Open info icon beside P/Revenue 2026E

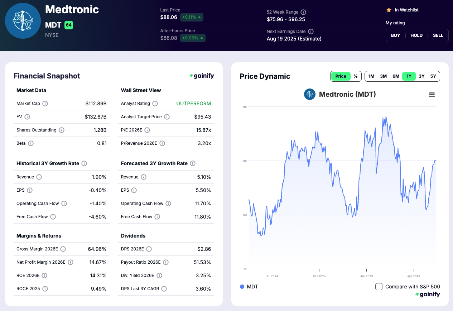(x=162, y=143)
